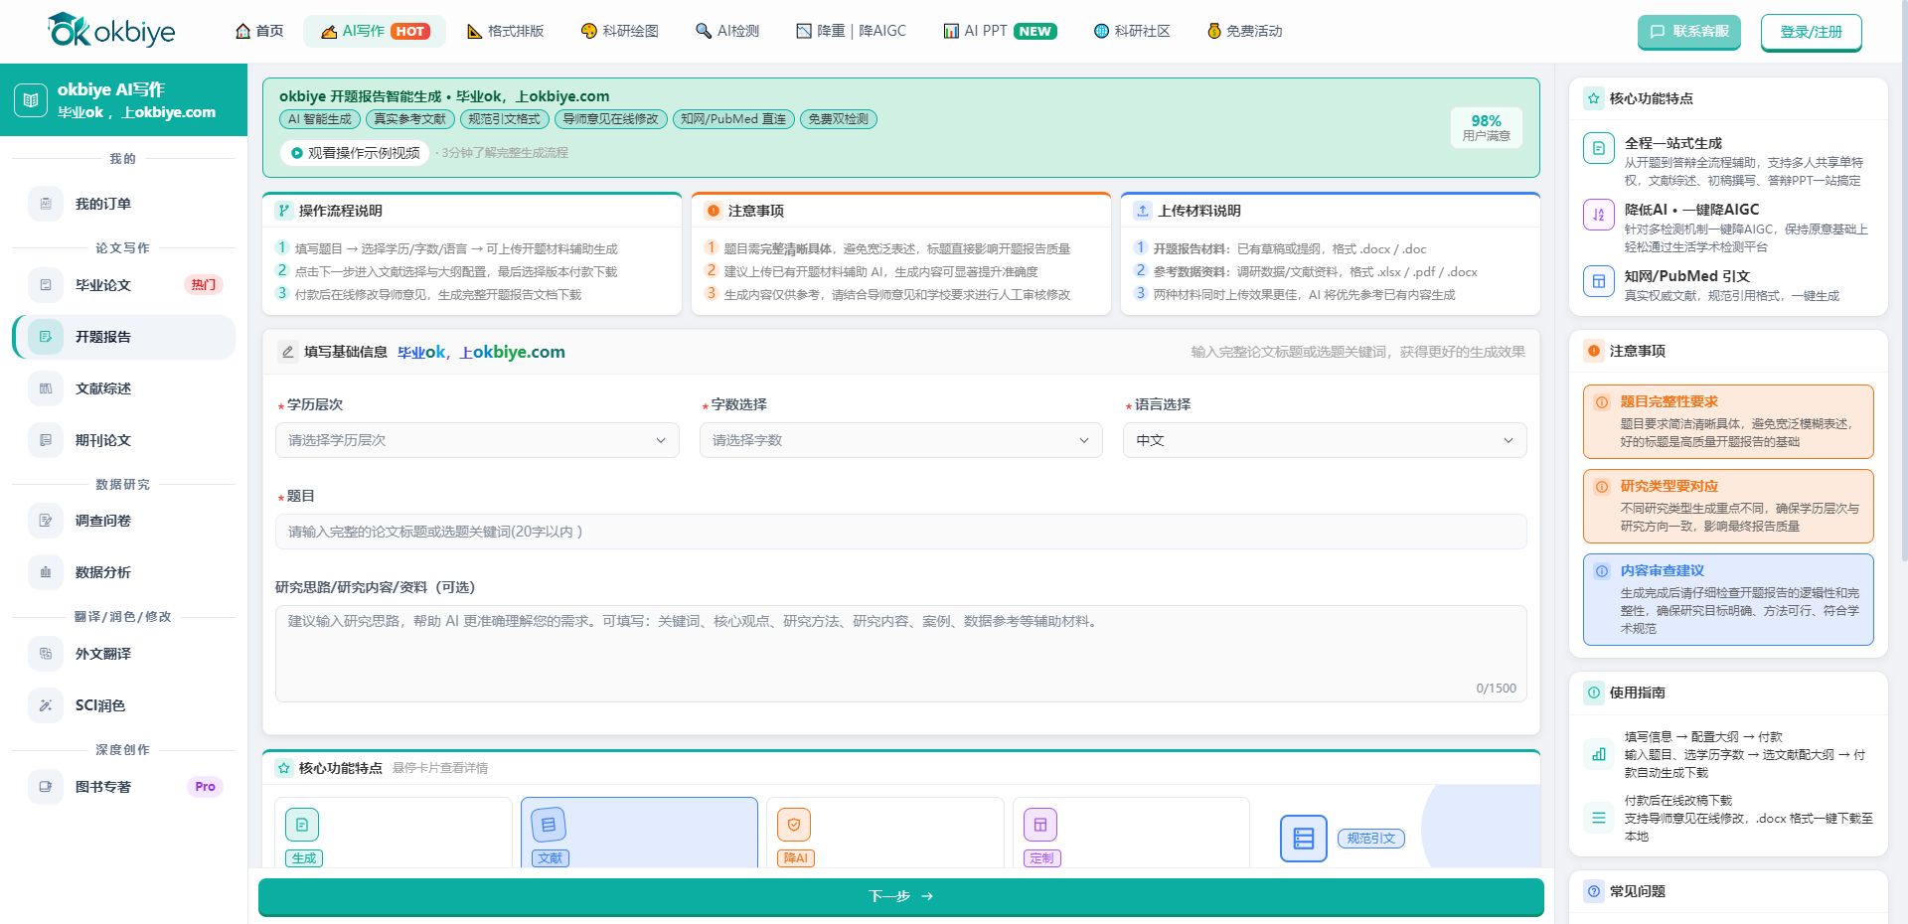Click the SCI润色 sidebar icon

(46, 705)
